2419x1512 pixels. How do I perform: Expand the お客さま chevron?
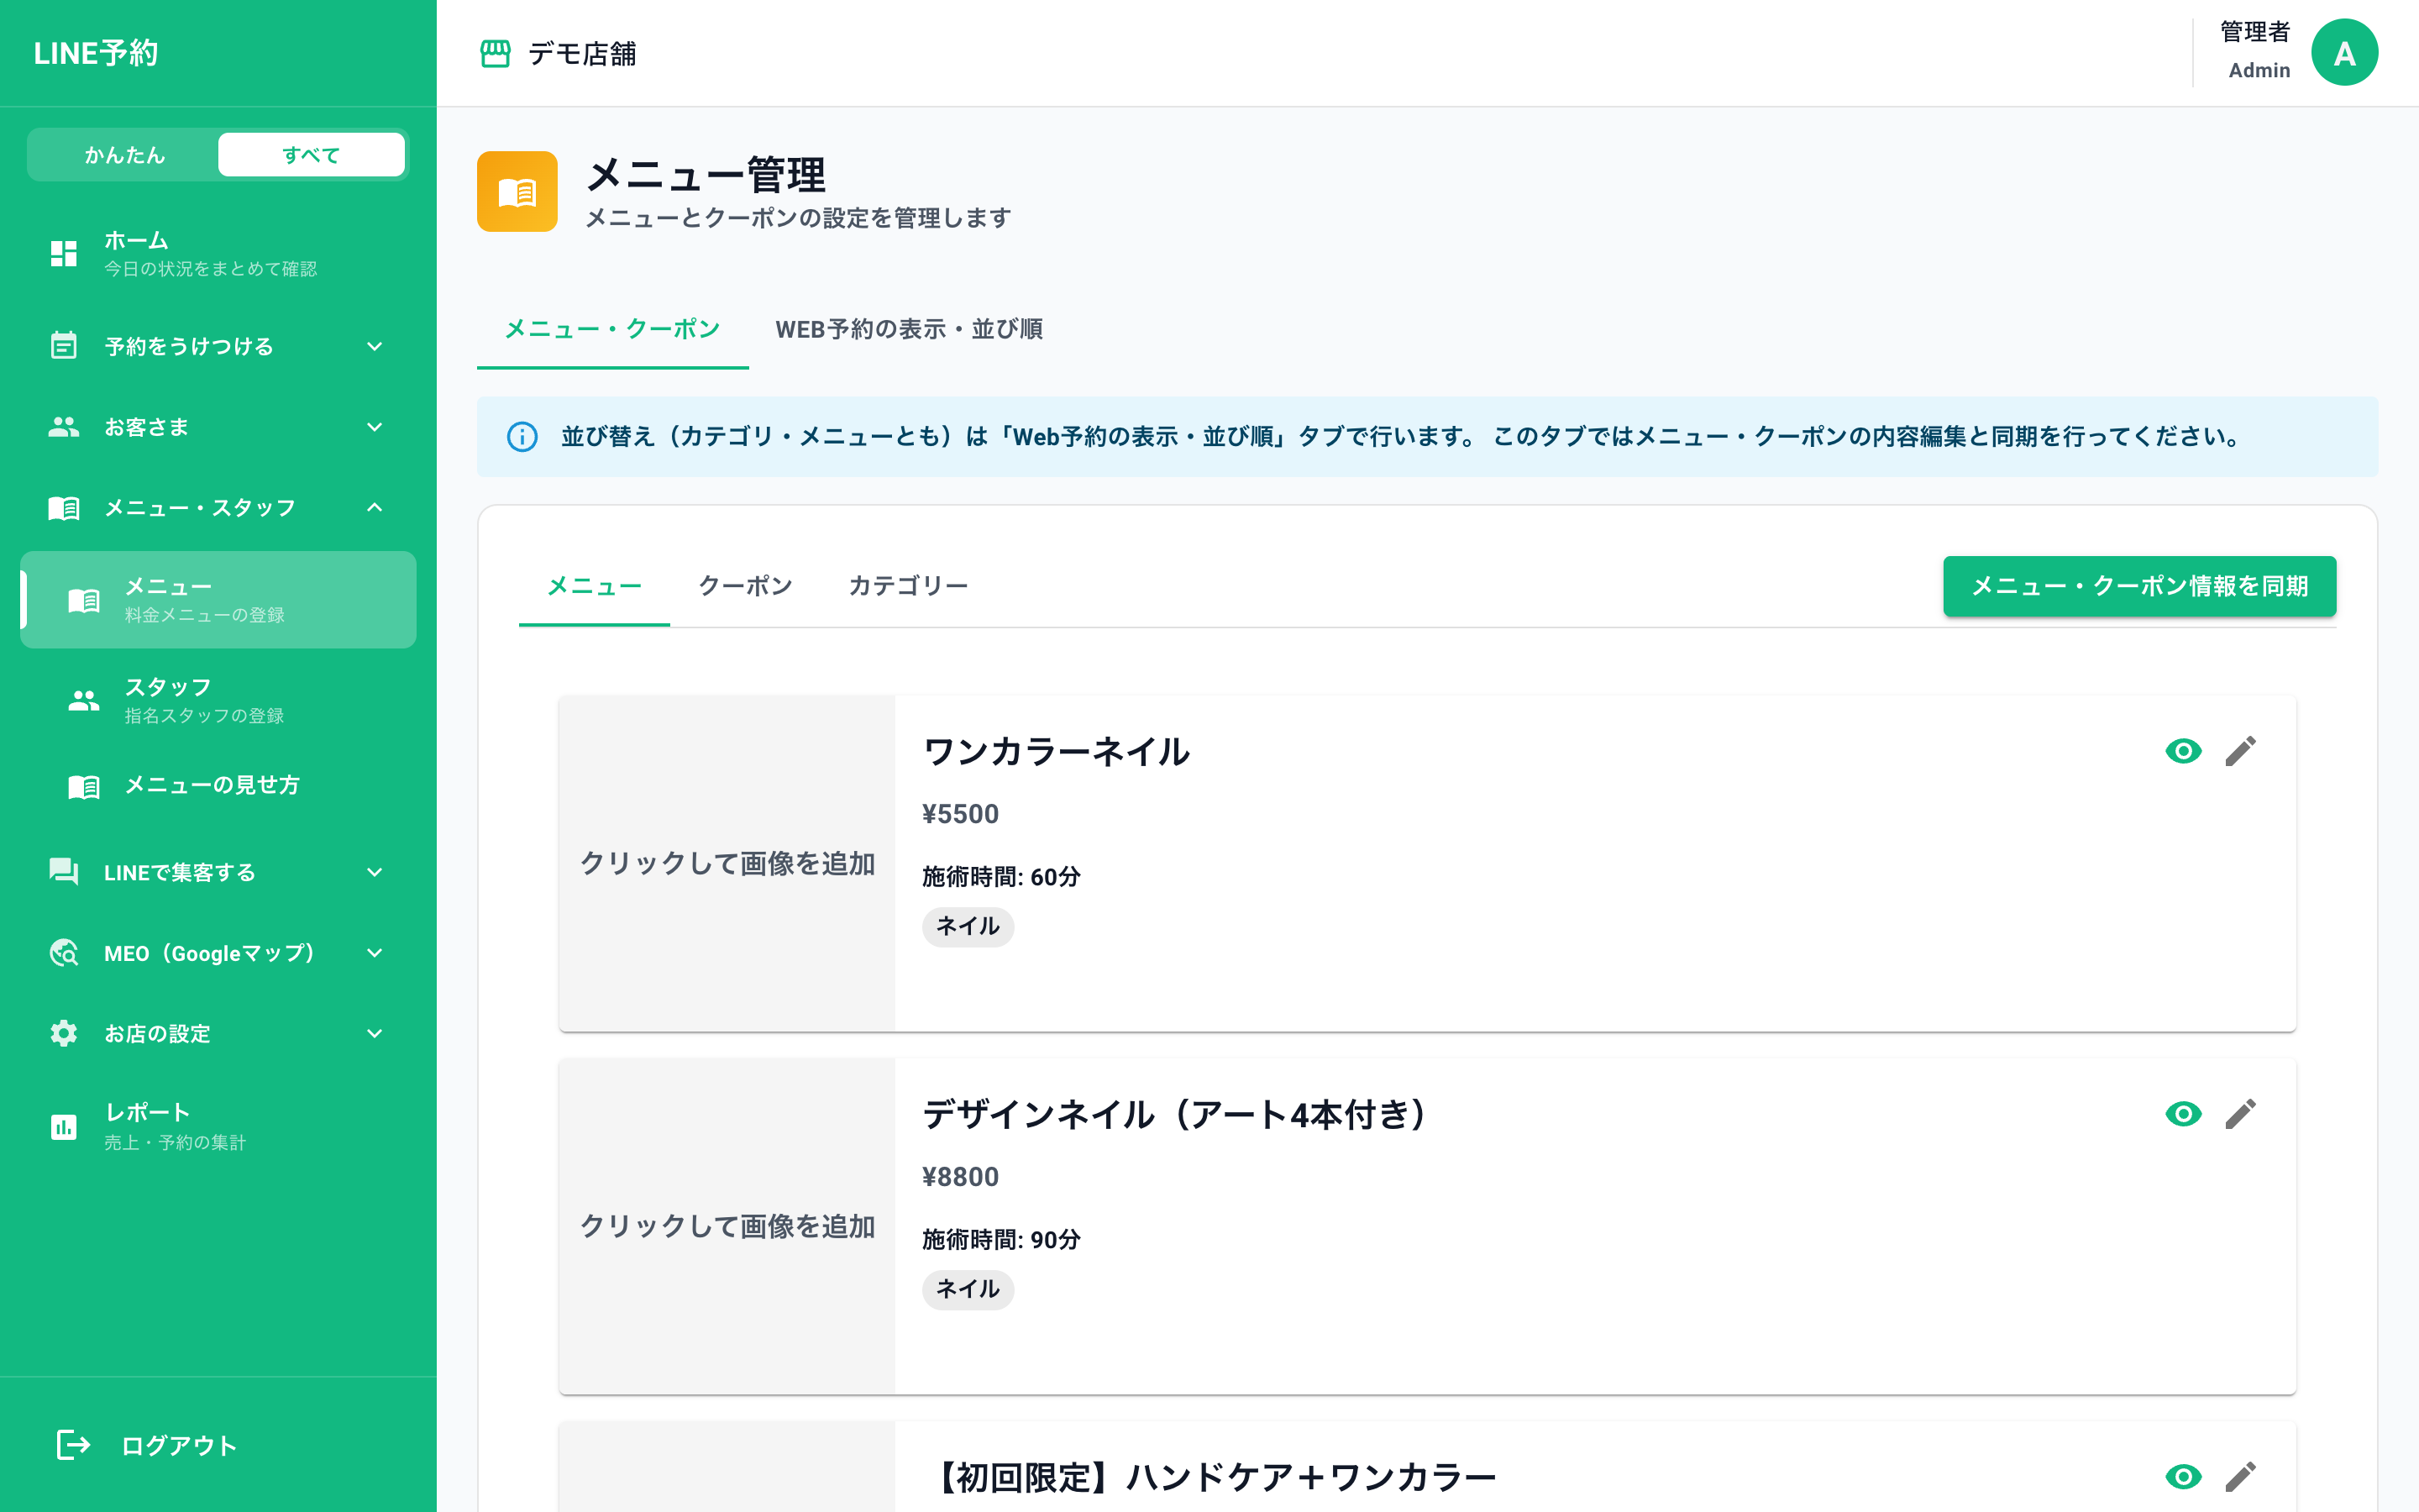pos(375,427)
